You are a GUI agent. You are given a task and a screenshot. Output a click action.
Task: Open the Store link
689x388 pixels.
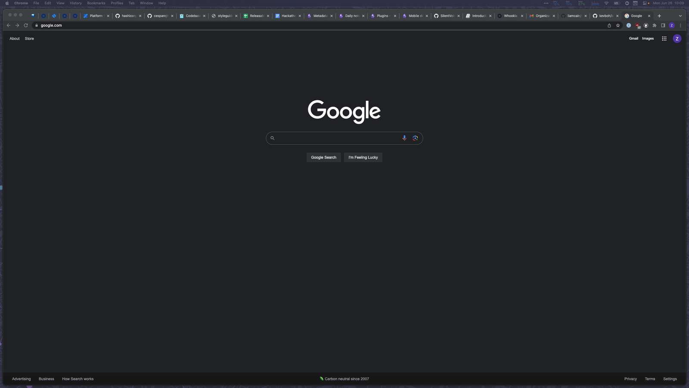(29, 38)
